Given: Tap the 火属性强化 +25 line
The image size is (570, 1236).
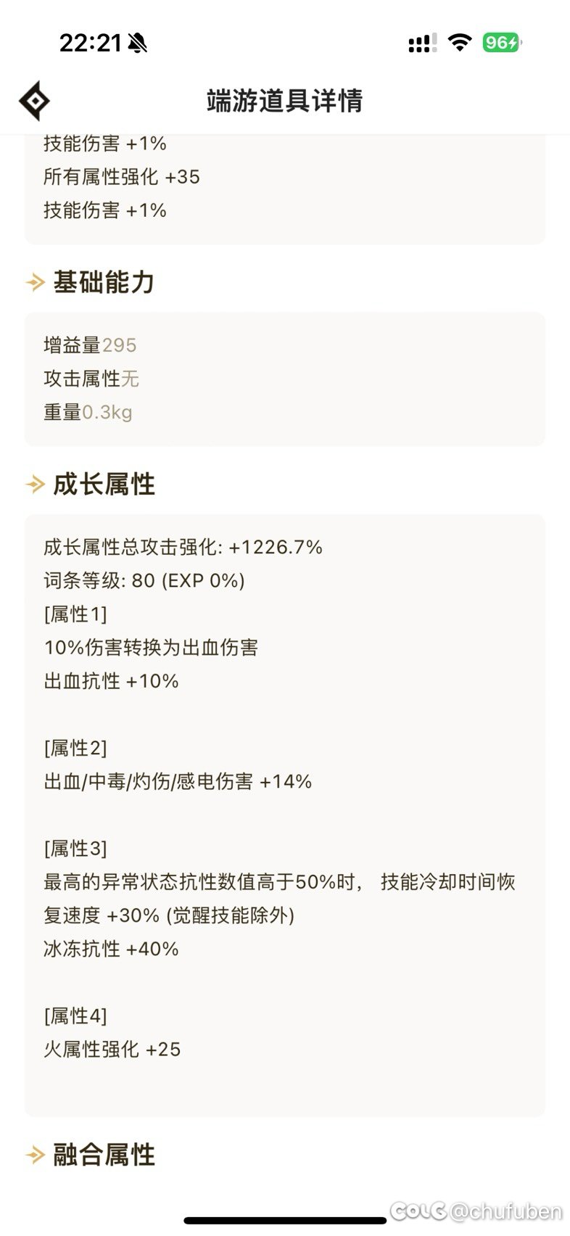Looking at the screenshot, I should 112,1049.
